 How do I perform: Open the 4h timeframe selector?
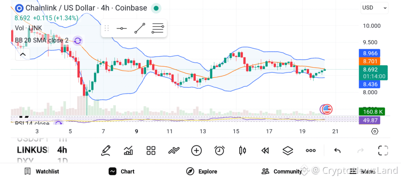coord(62,150)
